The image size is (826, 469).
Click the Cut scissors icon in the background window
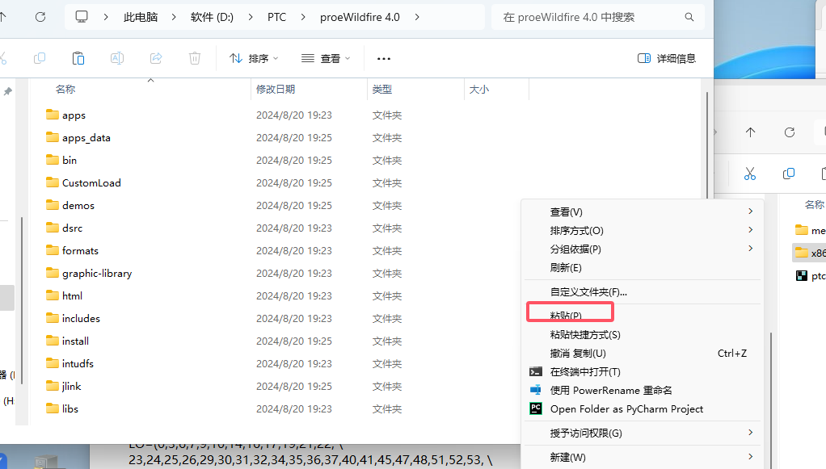click(x=749, y=174)
